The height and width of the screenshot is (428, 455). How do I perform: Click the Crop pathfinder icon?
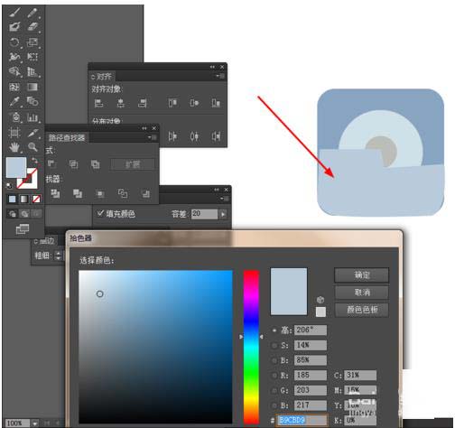tap(100, 194)
